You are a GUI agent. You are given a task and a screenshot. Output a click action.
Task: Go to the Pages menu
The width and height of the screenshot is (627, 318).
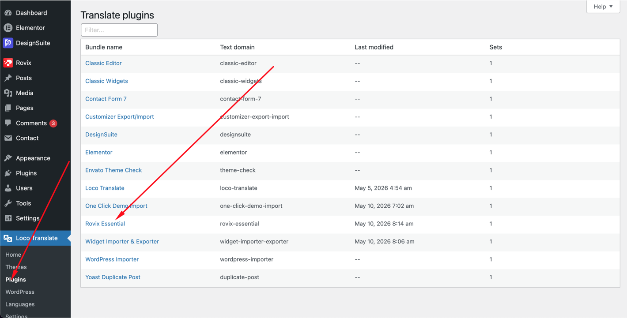click(x=25, y=108)
